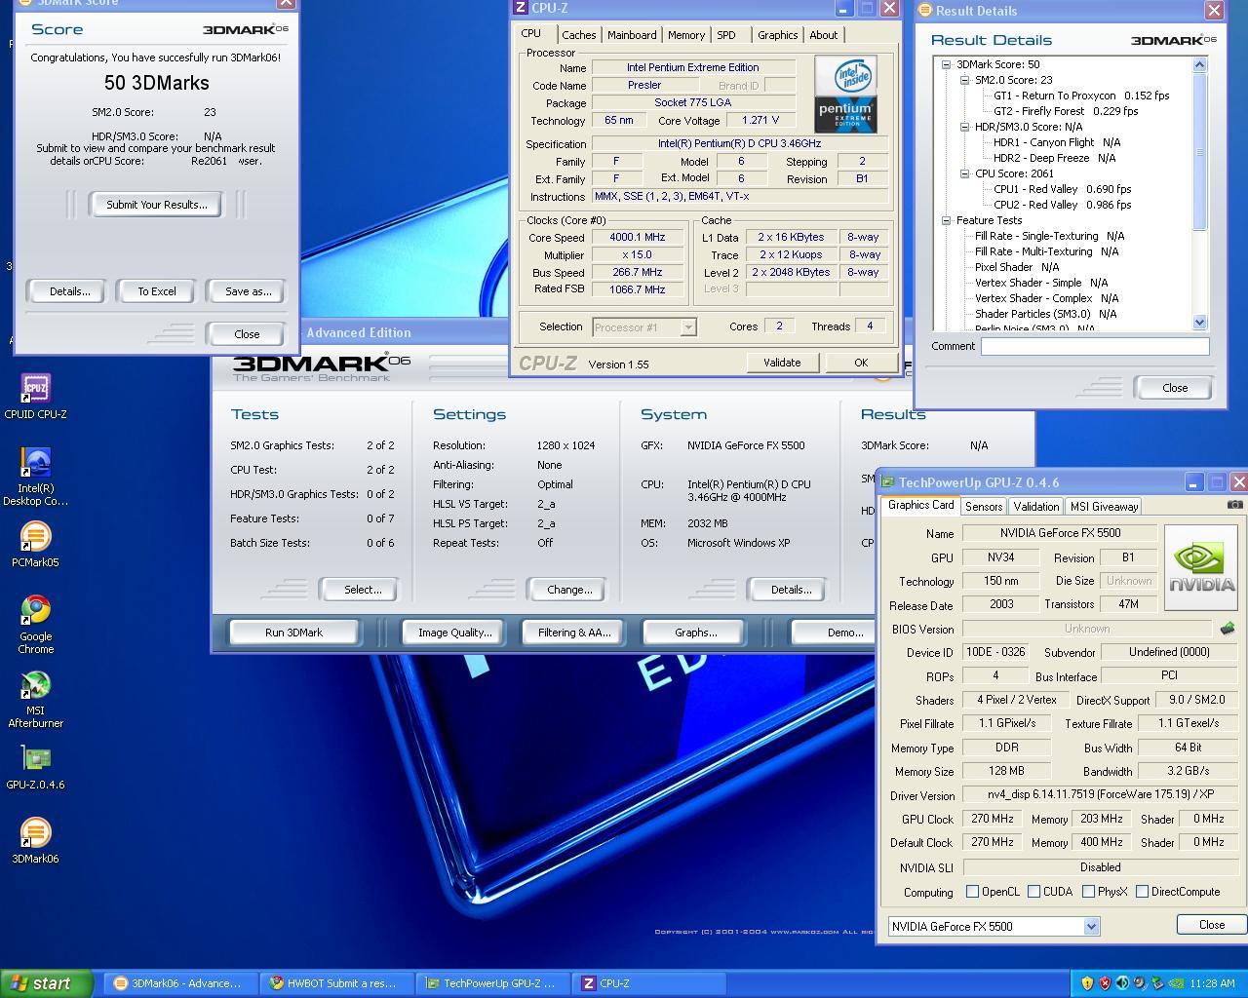Open Image Quality options
Image resolution: width=1248 pixels, height=998 pixels.
coord(454,633)
